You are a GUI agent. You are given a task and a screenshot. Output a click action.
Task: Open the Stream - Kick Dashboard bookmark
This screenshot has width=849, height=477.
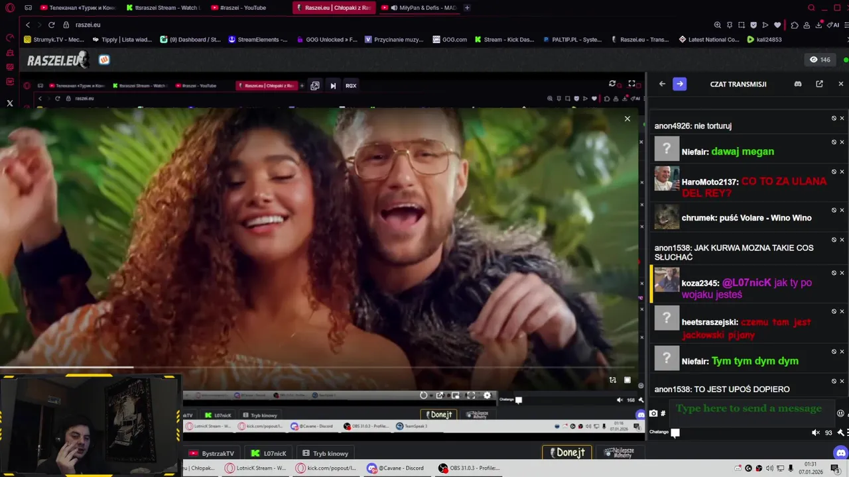click(x=504, y=39)
